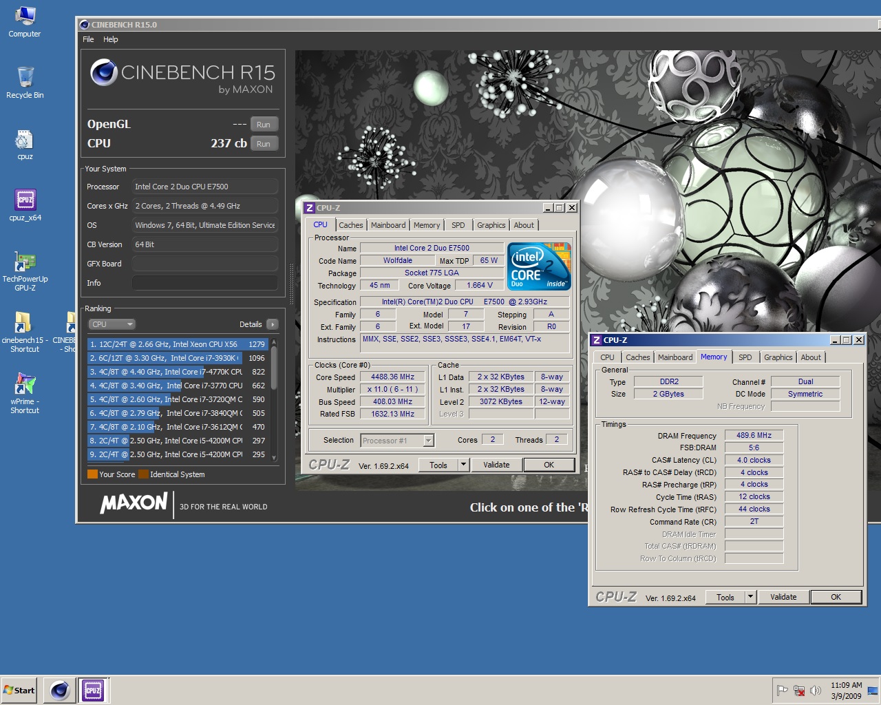Viewport: 881px width, 705px height.
Task: Select ranking row 9 with score 295
Action: coord(178,454)
